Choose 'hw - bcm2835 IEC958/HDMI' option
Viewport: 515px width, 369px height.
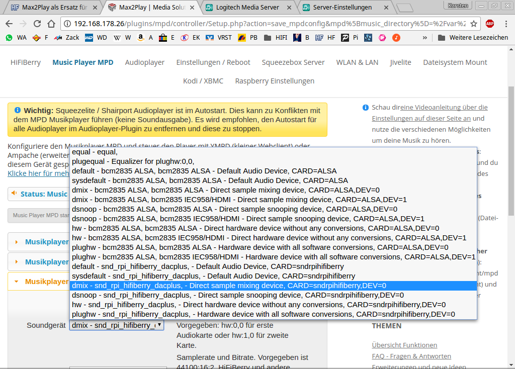point(273,238)
